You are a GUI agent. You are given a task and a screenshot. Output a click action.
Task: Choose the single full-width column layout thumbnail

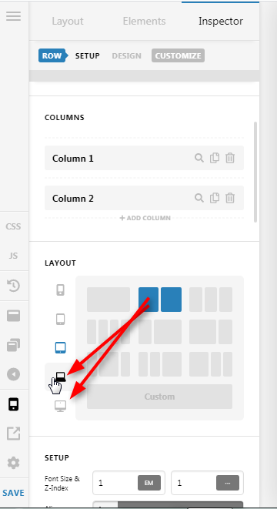point(108,300)
